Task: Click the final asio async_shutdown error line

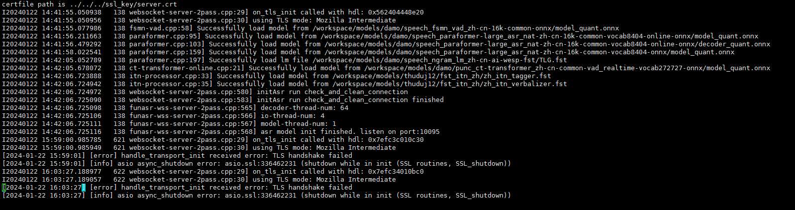Action: [257, 196]
